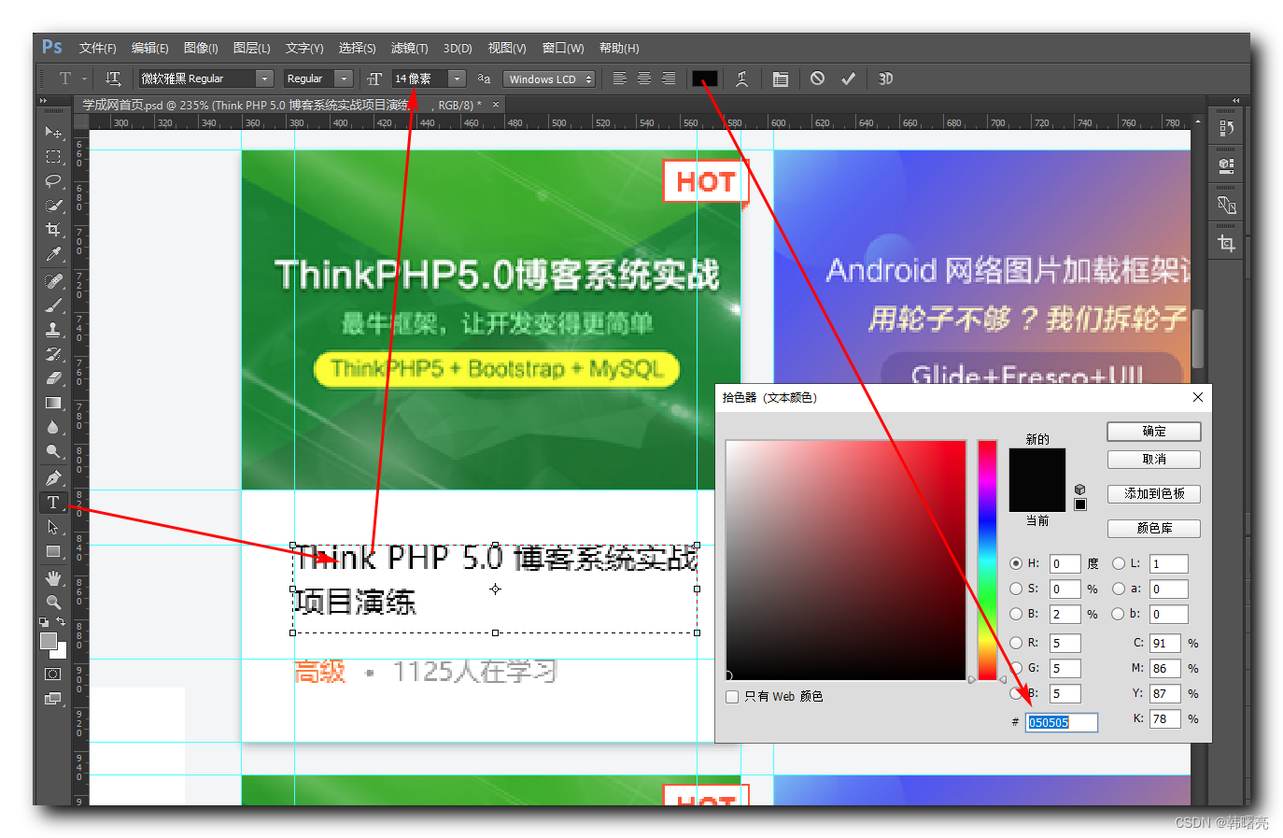Right align the text

pyautogui.click(x=669, y=78)
